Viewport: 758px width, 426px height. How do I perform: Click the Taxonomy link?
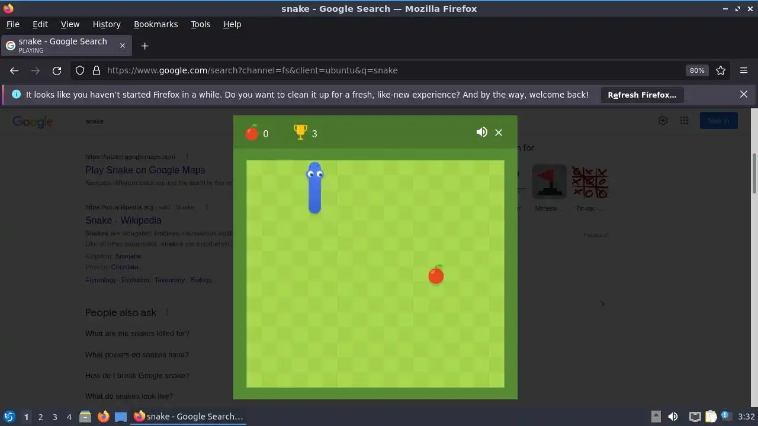click(170, 280)
